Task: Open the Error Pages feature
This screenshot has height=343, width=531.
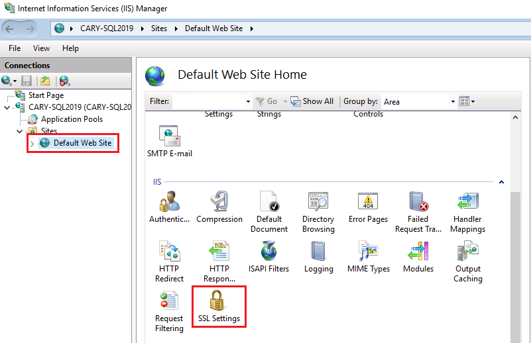Action: [x=368, y=207]
